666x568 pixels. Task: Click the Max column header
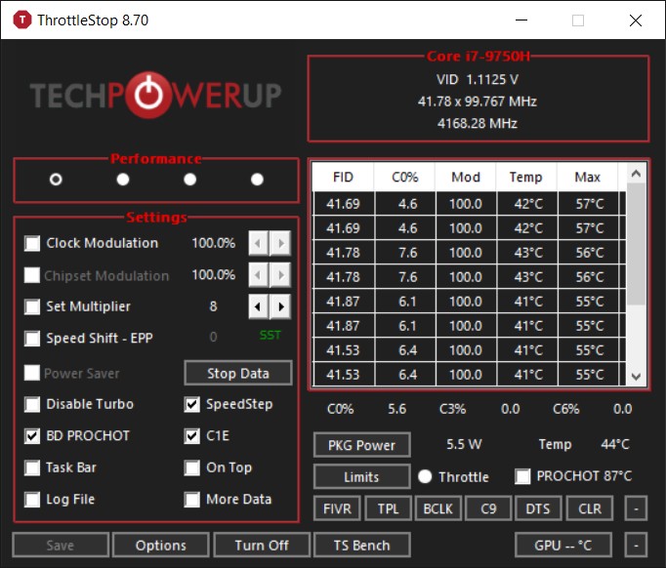coord(588,177)
